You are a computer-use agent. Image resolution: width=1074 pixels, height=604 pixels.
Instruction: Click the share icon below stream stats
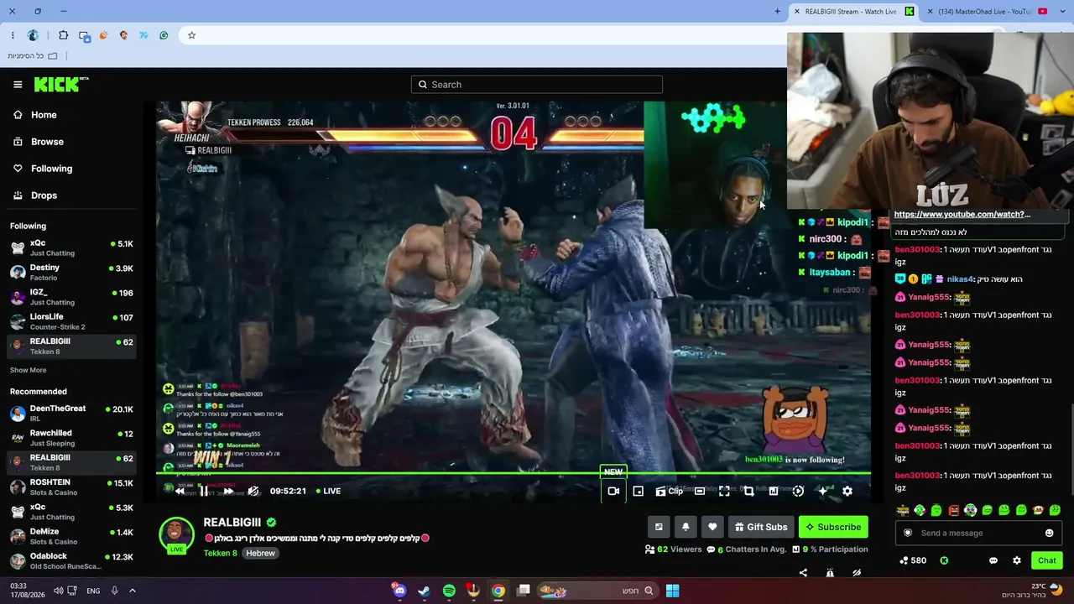click(803, 573)
